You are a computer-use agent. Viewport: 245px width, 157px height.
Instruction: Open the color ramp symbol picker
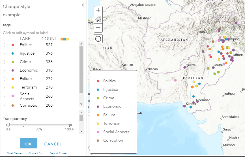(x=65, y=39)
